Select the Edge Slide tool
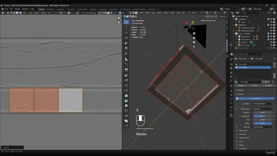277x156 pixels. point(126,111)
